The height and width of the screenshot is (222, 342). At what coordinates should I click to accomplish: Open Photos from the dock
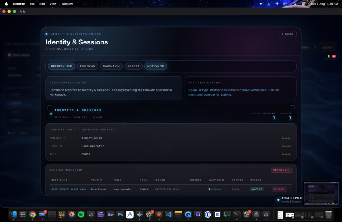(x=71, y=215)
